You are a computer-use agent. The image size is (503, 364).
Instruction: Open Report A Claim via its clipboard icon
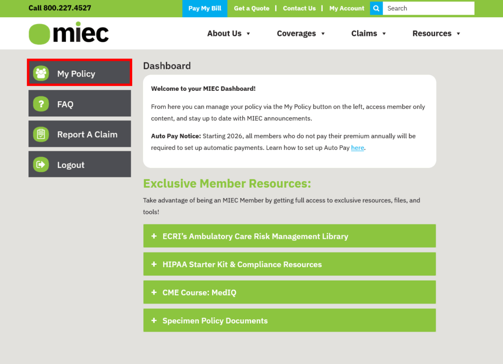(x=41, y=134)
